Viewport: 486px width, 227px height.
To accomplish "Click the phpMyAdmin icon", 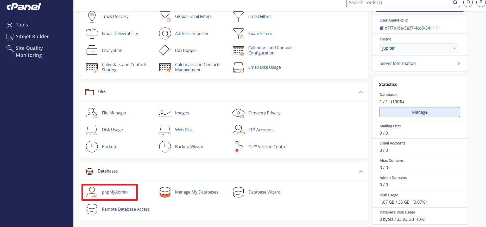I will coord(92,192).
